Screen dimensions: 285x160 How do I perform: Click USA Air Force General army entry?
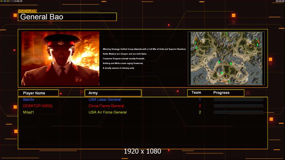pos(107,112)
